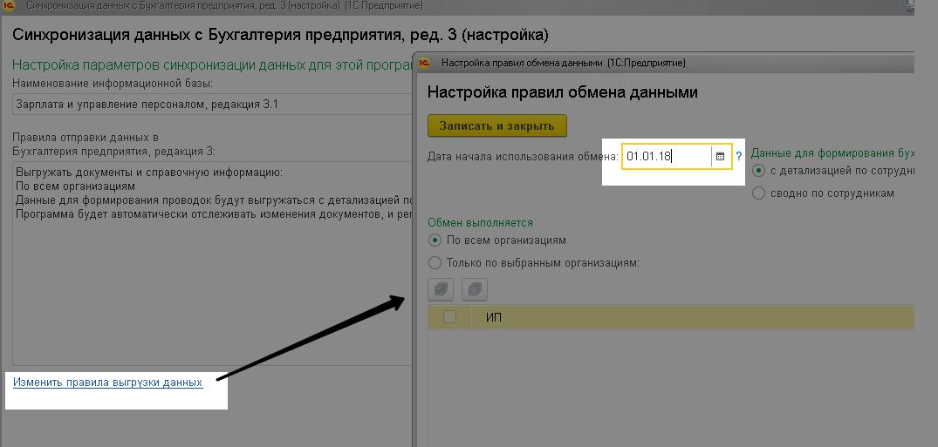Tick the checkbox in the ИП row
The height and width of the screenshot is (447, 938).
pyautogui.click(x=449, y=317)
